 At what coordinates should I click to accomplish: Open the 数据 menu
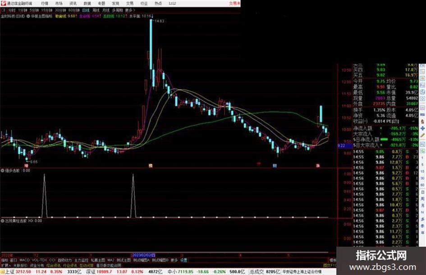coord(87,4)
